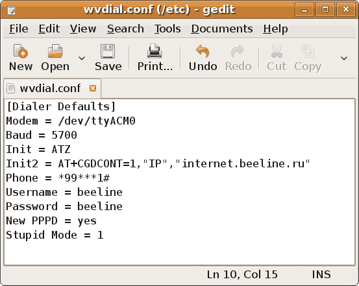Open a file with the Open icon
The image size is (359, 286).
[x=55, y=51]
